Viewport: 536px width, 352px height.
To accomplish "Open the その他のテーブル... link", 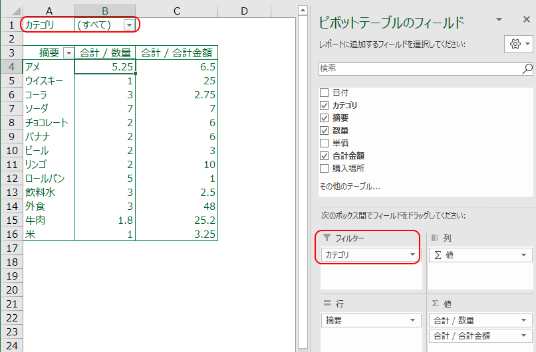I will 350,187.
